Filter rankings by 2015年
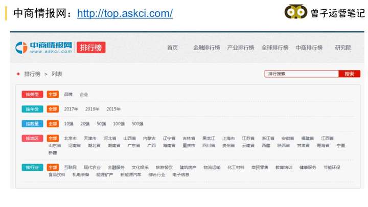This screenshot has width=368, height=207. click(113, 109)
